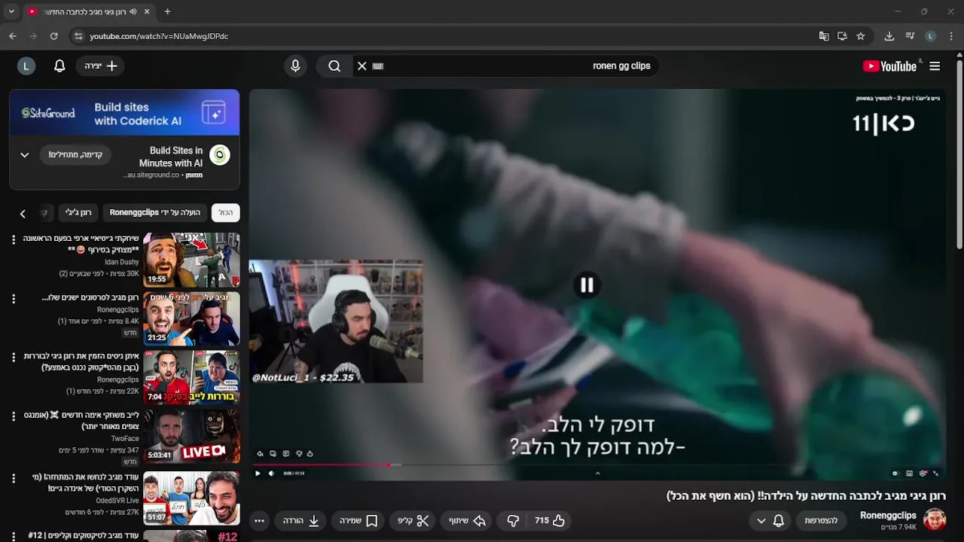Open options menu for TwoFace live video
The image size is (964, 542).
(14, 416)
